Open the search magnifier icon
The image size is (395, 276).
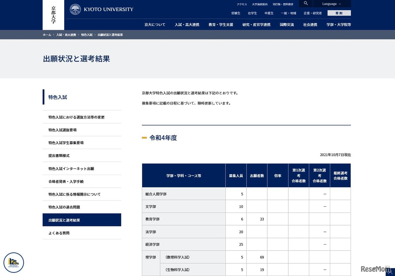coord(306,3)
